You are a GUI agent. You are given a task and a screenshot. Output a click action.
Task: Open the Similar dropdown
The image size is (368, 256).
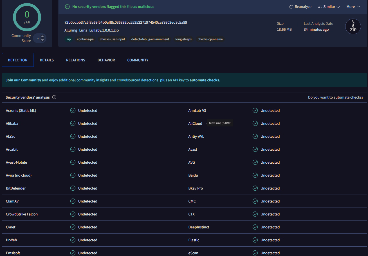(x=329, y=7)
